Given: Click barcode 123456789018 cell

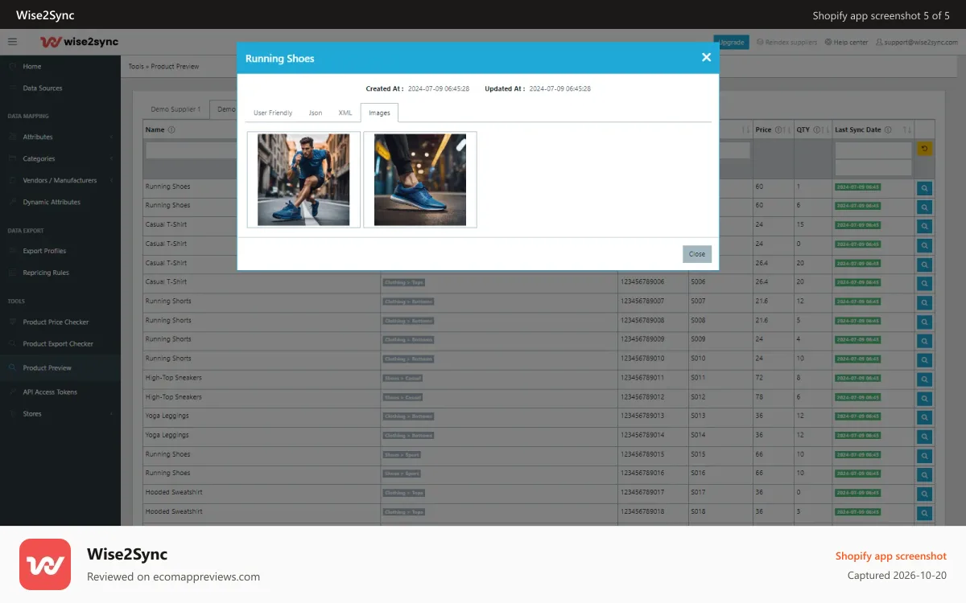Looking at the screenshot, I should pos(642,511).
